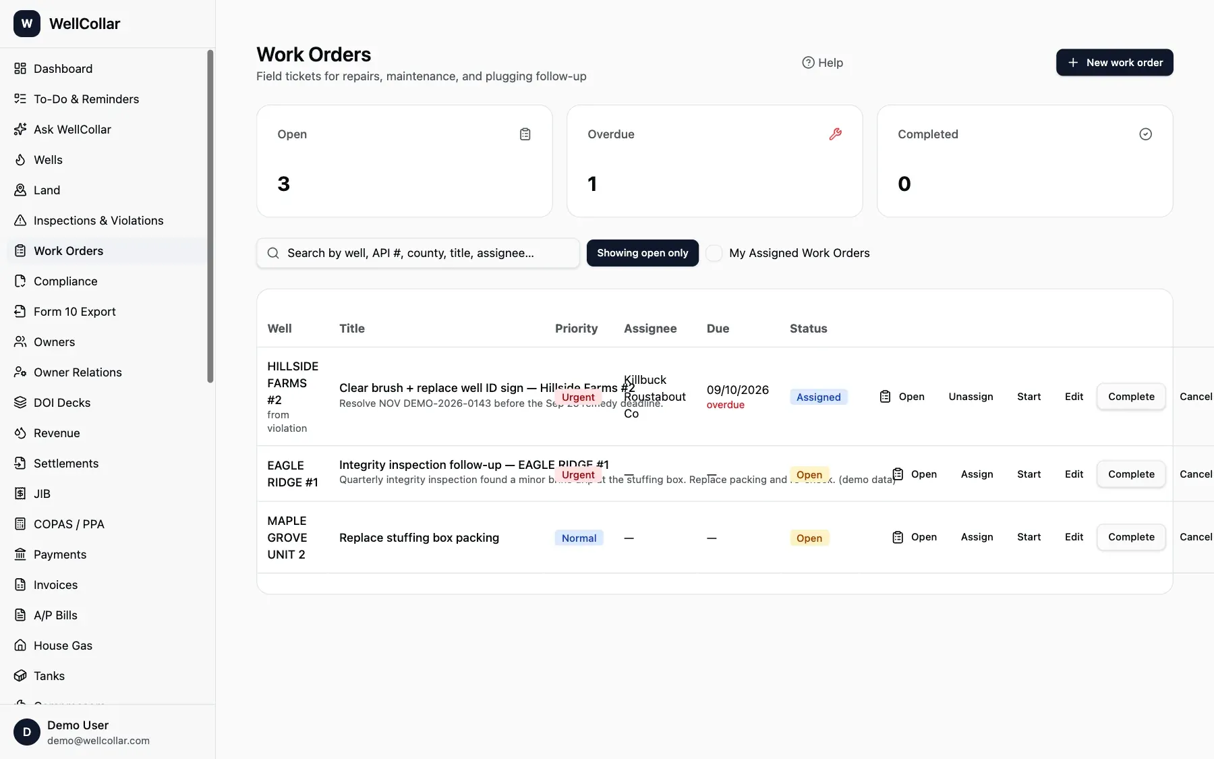Click the Dashboard sidebar icon

pyautogui.click(x=20, y=68)
